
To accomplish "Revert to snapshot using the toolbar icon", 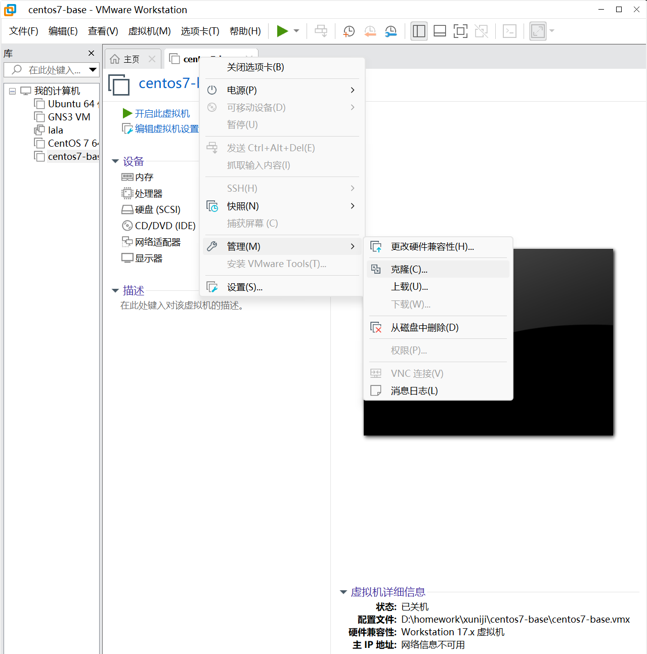I will (x=370, y=31).
